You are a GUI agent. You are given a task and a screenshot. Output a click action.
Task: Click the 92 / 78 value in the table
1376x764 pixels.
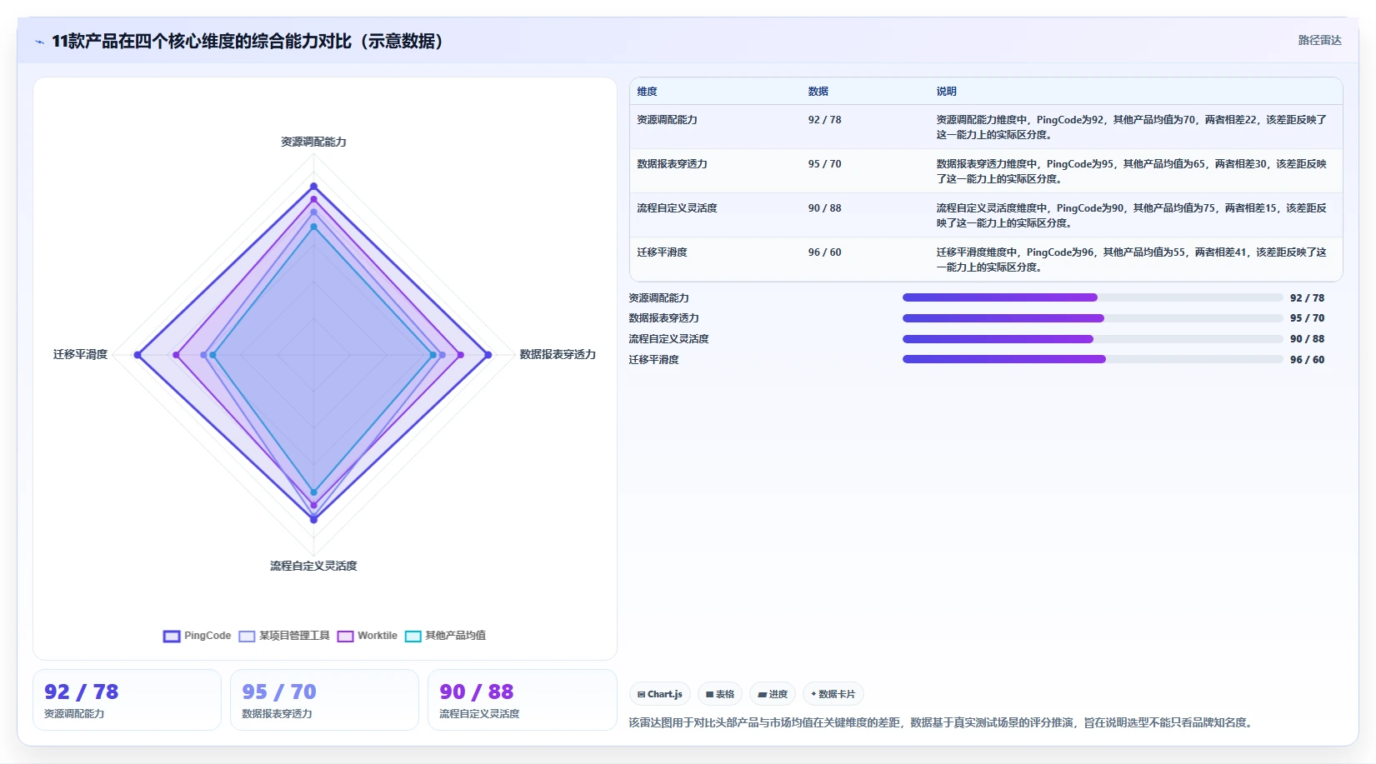tap(824, 120)
